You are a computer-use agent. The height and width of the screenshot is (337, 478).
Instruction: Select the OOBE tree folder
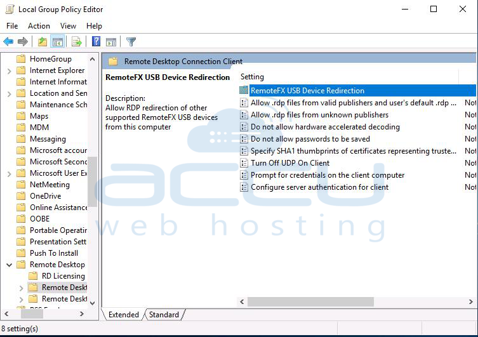tap(39, 219)
